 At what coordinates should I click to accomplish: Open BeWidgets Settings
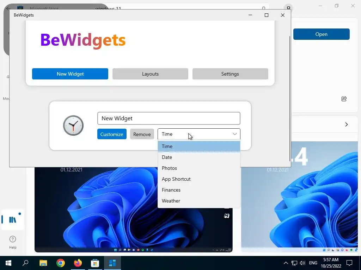[230, 74]
